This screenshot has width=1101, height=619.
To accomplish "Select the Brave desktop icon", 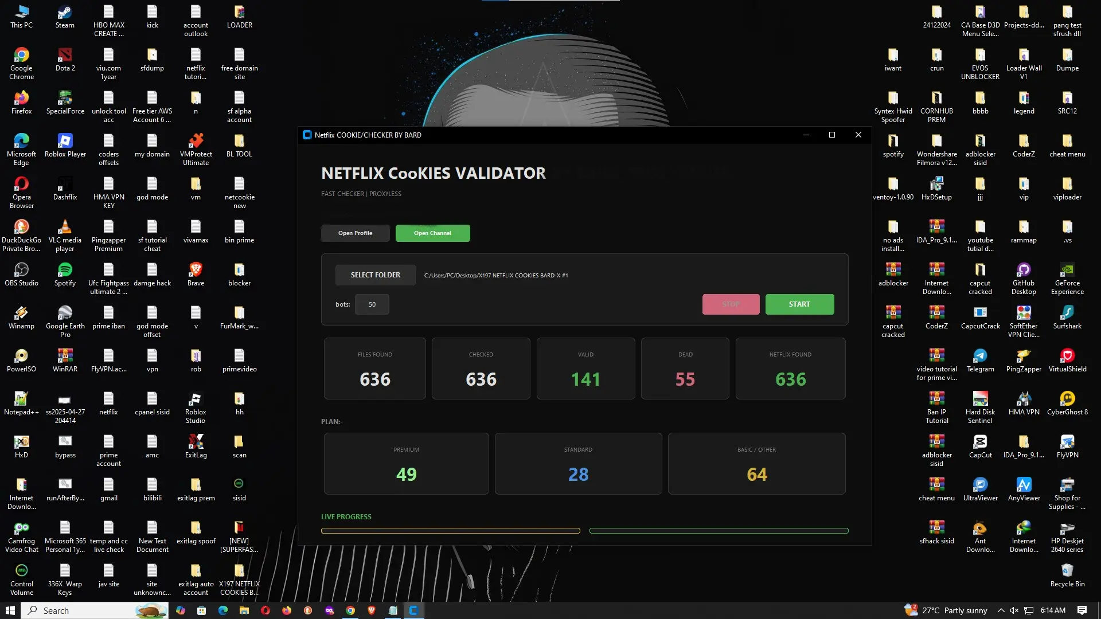I will (196, 275).
